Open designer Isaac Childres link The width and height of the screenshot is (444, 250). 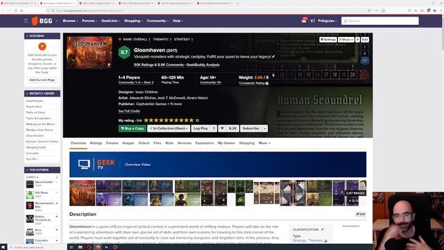(146, 92)
